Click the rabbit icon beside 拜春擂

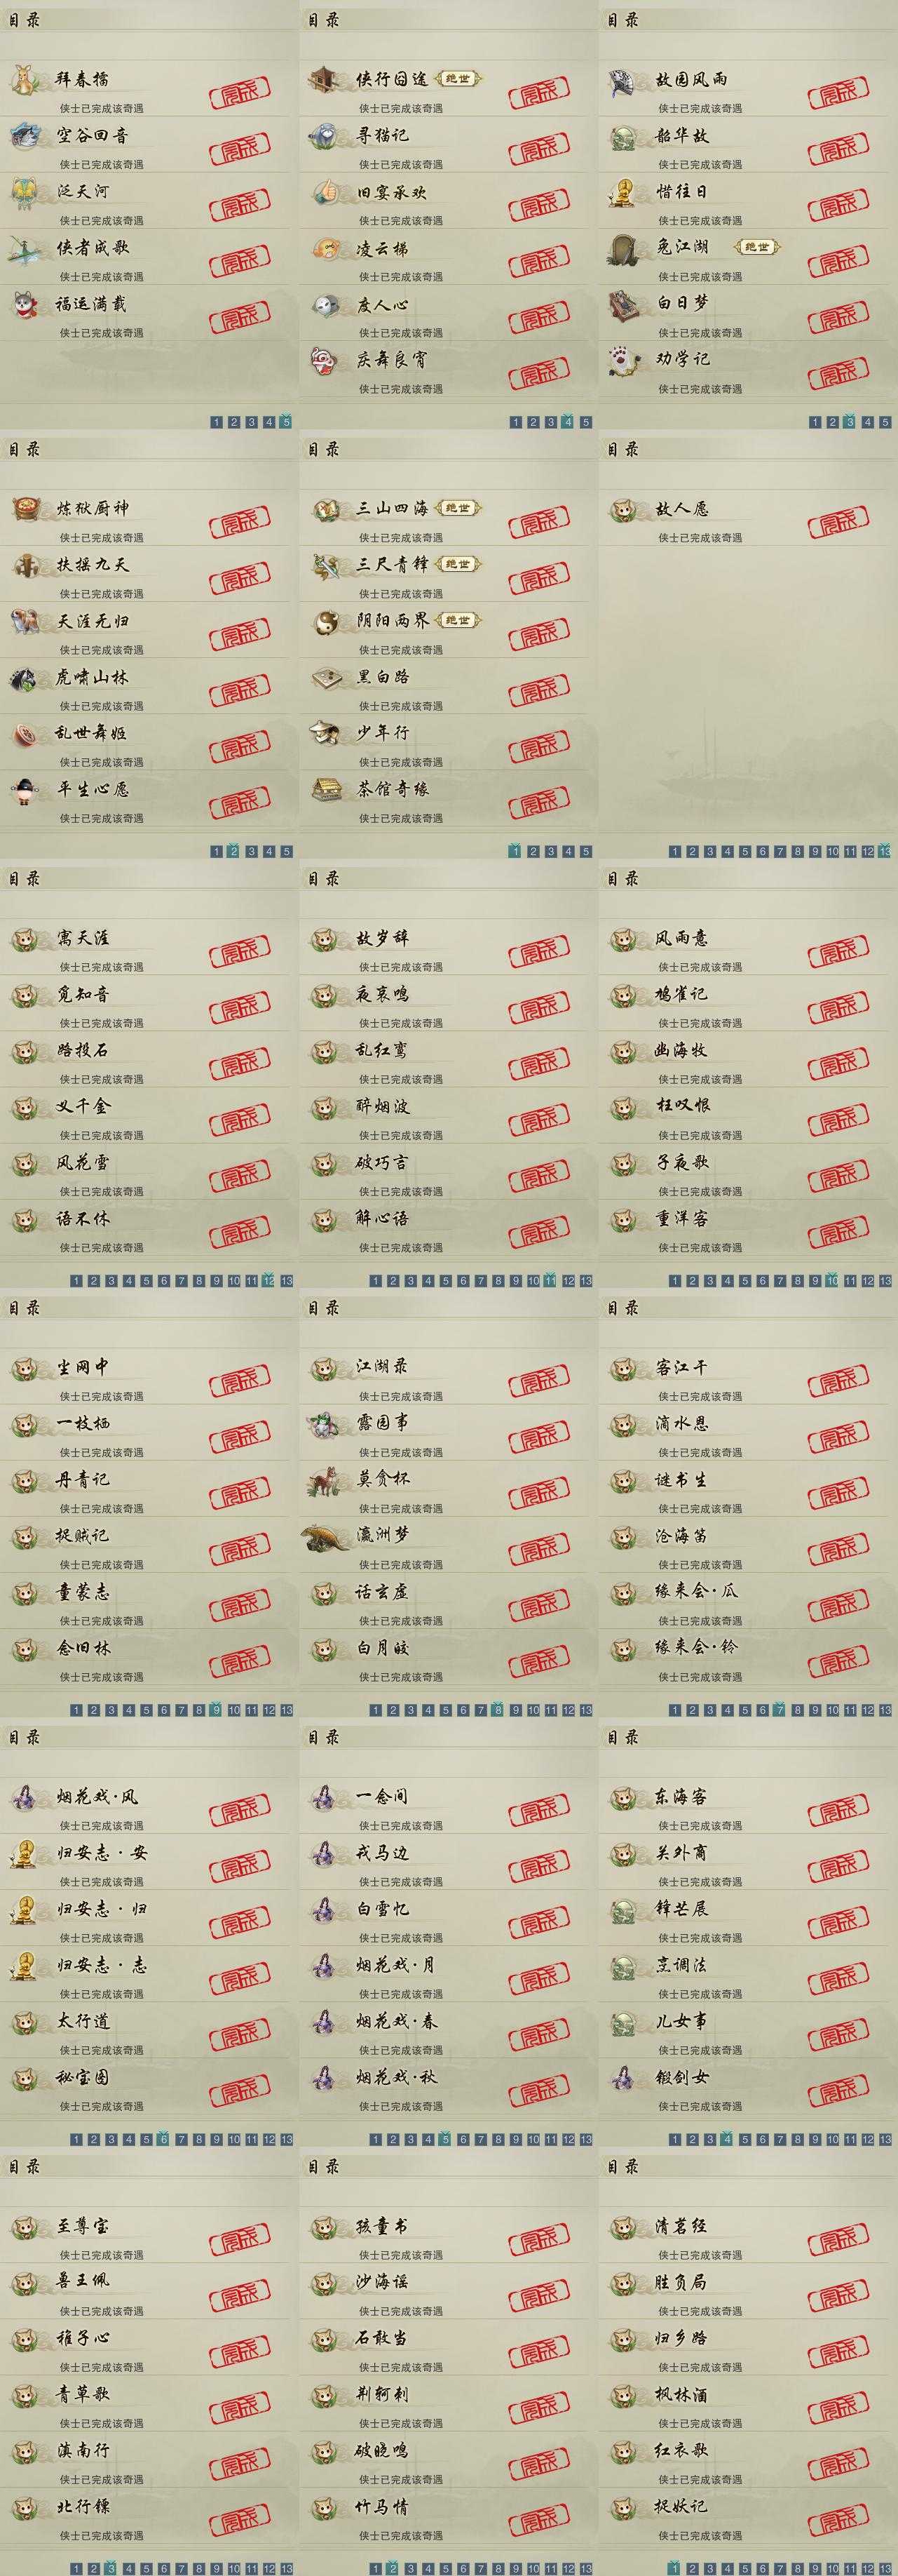click(25, 79)
